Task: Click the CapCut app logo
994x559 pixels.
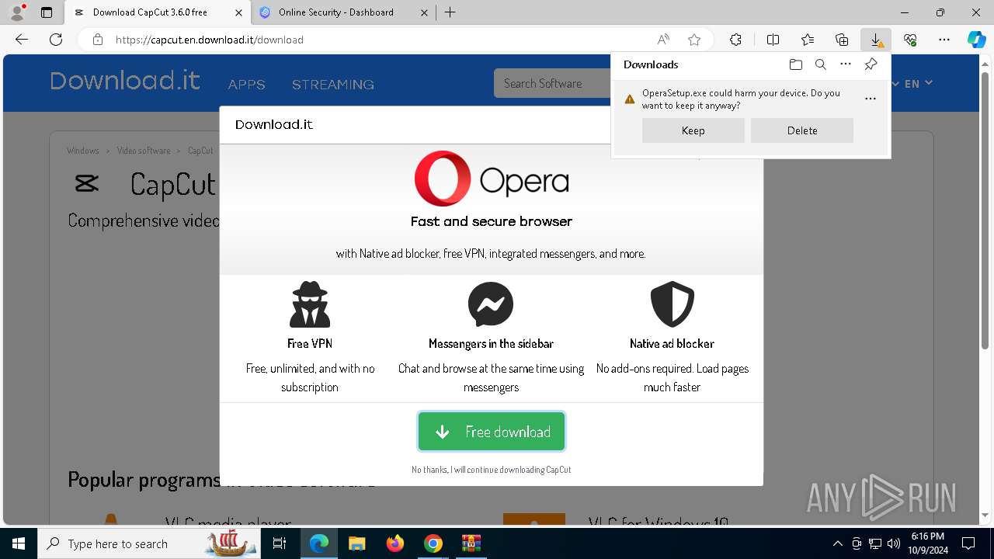Action: [x=86, y=184]
